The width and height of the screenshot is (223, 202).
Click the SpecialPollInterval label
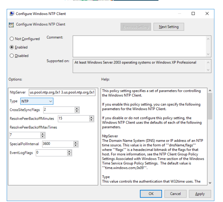tap(24, 144)
